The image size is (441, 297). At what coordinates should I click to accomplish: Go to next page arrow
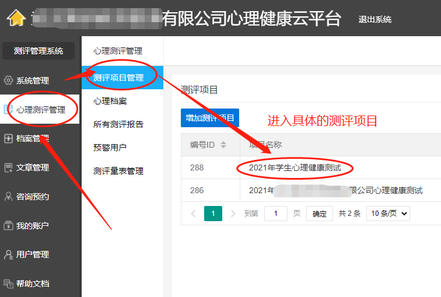click(x=233, y=214)
